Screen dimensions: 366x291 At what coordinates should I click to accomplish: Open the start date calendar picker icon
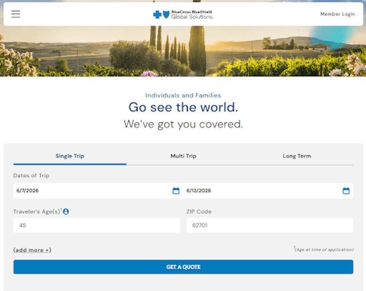[176, 191]
